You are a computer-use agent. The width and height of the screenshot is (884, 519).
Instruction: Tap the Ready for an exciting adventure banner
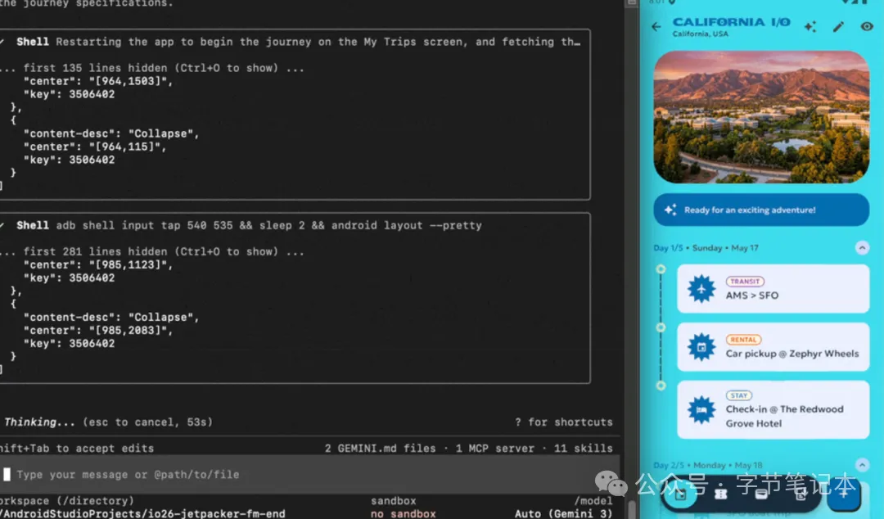coord(761,210)
